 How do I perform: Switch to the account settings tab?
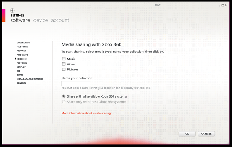(x=60, y=20)
